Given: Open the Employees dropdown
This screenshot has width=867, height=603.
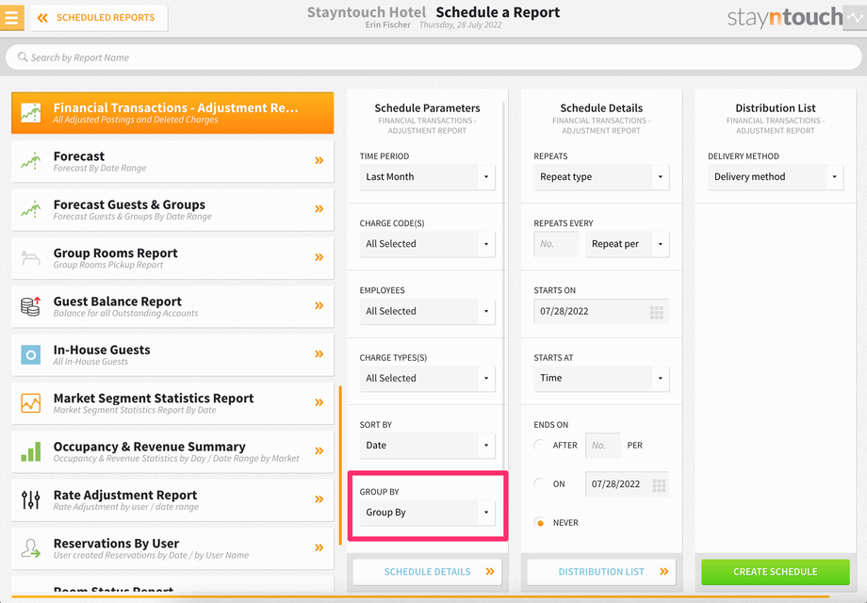Looking at the screenshot, I should 428,311.
